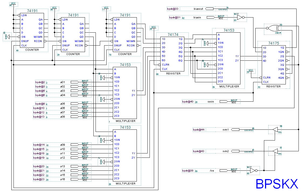302x192 pixels.
Task: Select the a12 input pin symbol
Action: click(x=74, y=157)
